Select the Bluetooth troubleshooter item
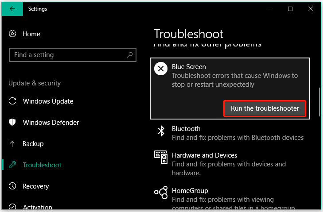The image size is (323, 212). pyautogui.click(x=237, y=133)
